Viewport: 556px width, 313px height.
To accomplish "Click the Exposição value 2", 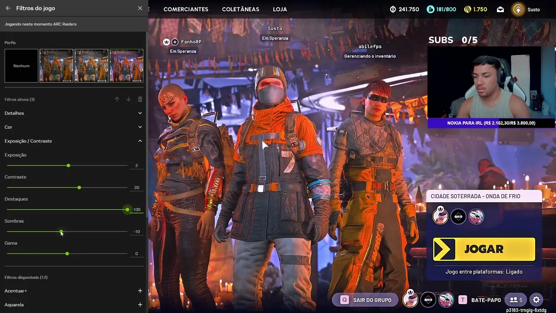I will click(136, 166).
